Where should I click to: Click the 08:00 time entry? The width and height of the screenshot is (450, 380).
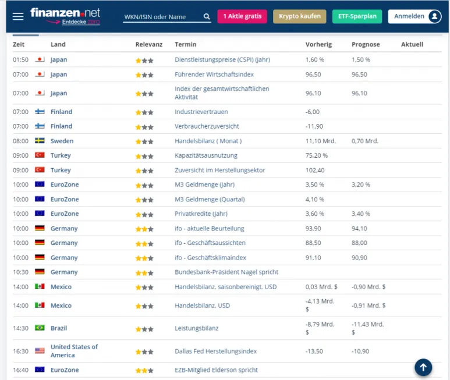click(20, 141)
